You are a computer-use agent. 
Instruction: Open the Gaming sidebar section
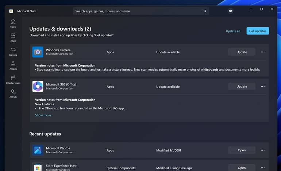(13, 52)
